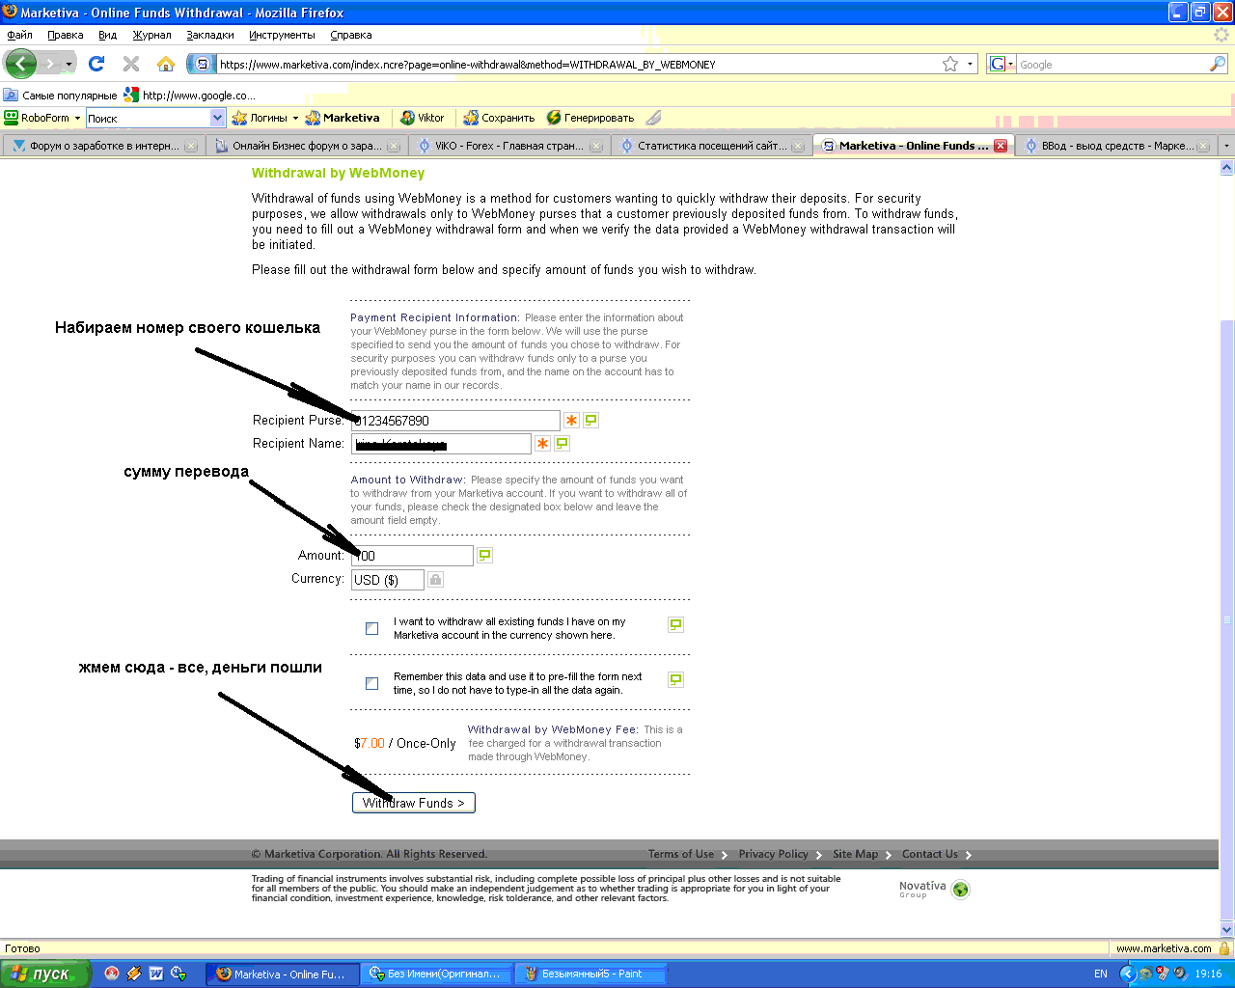Switch to the Статистика посещений сайта tab
The height and width of the screenshot is (988, 1235).
tap(711, 146)
